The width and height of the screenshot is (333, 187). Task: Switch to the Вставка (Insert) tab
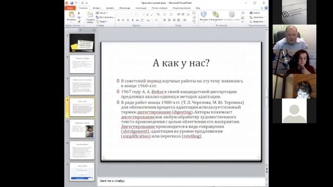pos(97,8)
